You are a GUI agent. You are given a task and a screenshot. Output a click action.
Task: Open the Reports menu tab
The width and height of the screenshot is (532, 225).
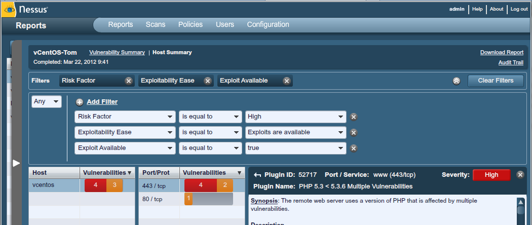(121, 25)
